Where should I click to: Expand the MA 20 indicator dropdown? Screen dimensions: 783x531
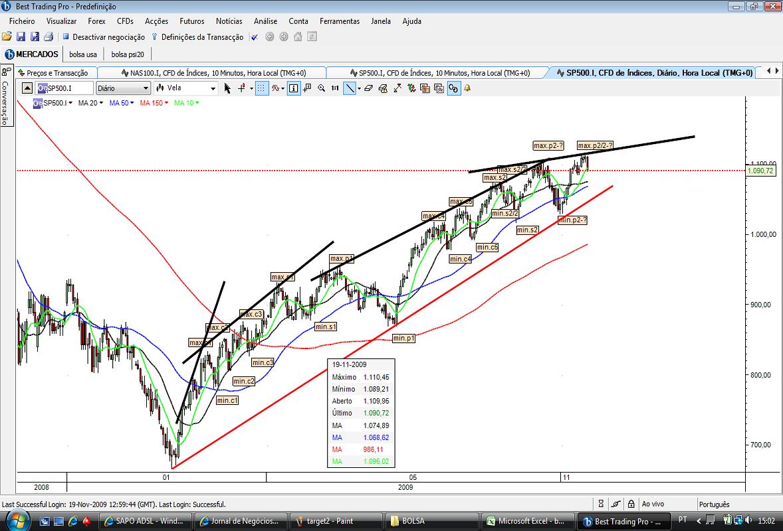pyautogui.click(x=102, y=103)
